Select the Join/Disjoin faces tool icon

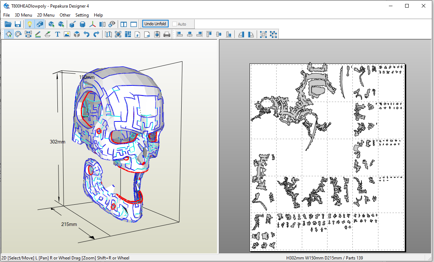(x=28, y=34)
